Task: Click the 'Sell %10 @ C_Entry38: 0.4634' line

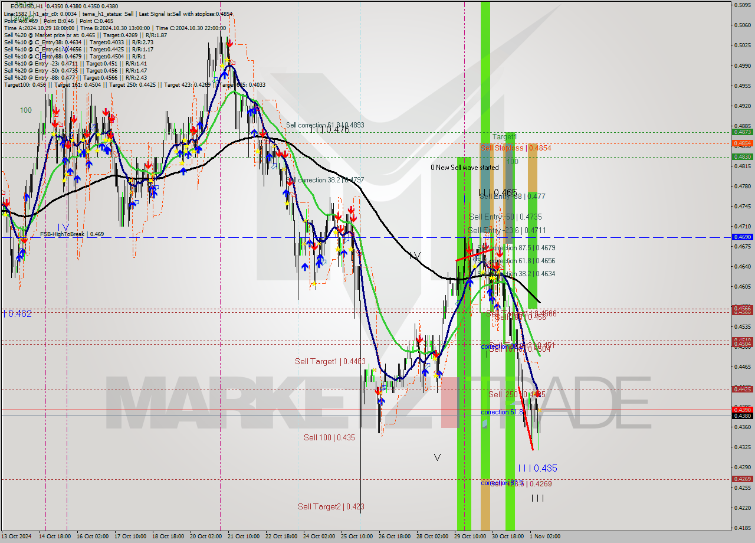Action: [x=78, y=42]
